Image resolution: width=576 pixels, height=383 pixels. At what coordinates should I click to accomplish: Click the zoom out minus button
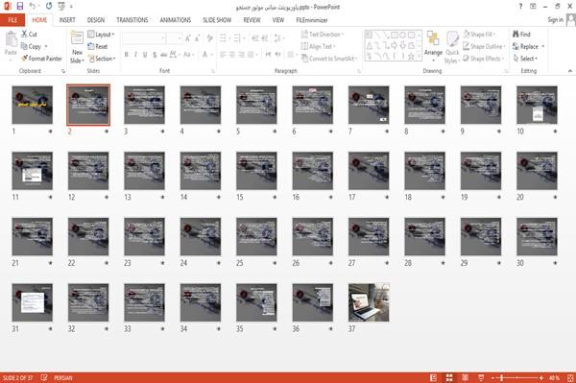point(493,377)
